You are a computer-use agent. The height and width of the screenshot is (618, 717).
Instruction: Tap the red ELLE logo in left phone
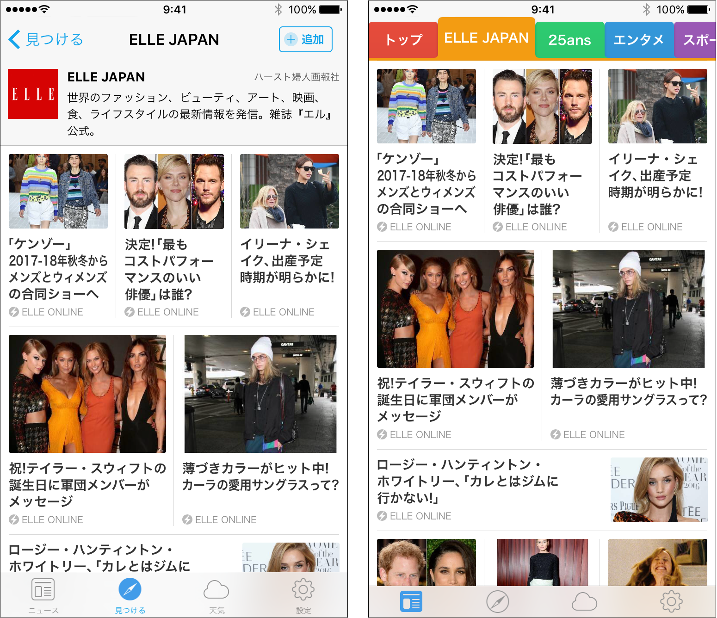pos(33,94)
